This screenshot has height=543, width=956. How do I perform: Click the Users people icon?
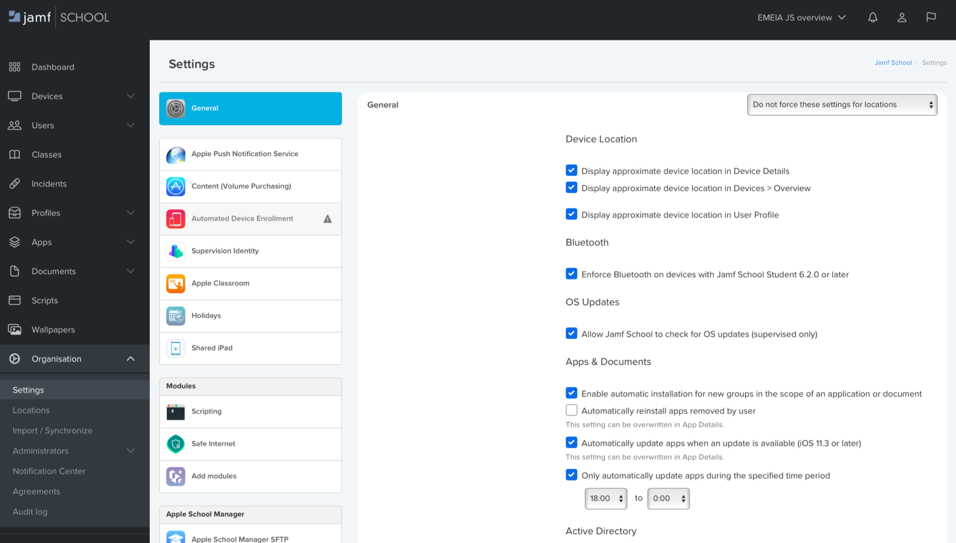pos(15,126)
